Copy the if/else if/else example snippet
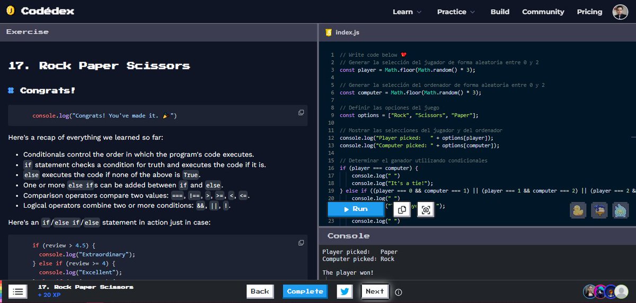This screenshot has width=636, height=303. (301, 243)
